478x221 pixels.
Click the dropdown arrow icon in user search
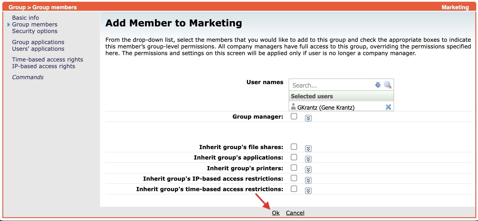[x=378, y=85]
